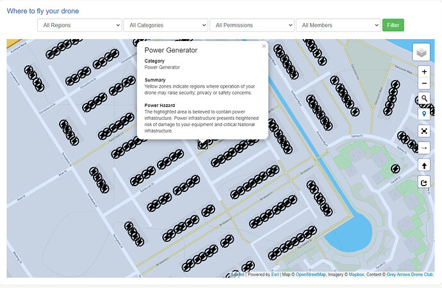Open the map layers control

point(422,51)
